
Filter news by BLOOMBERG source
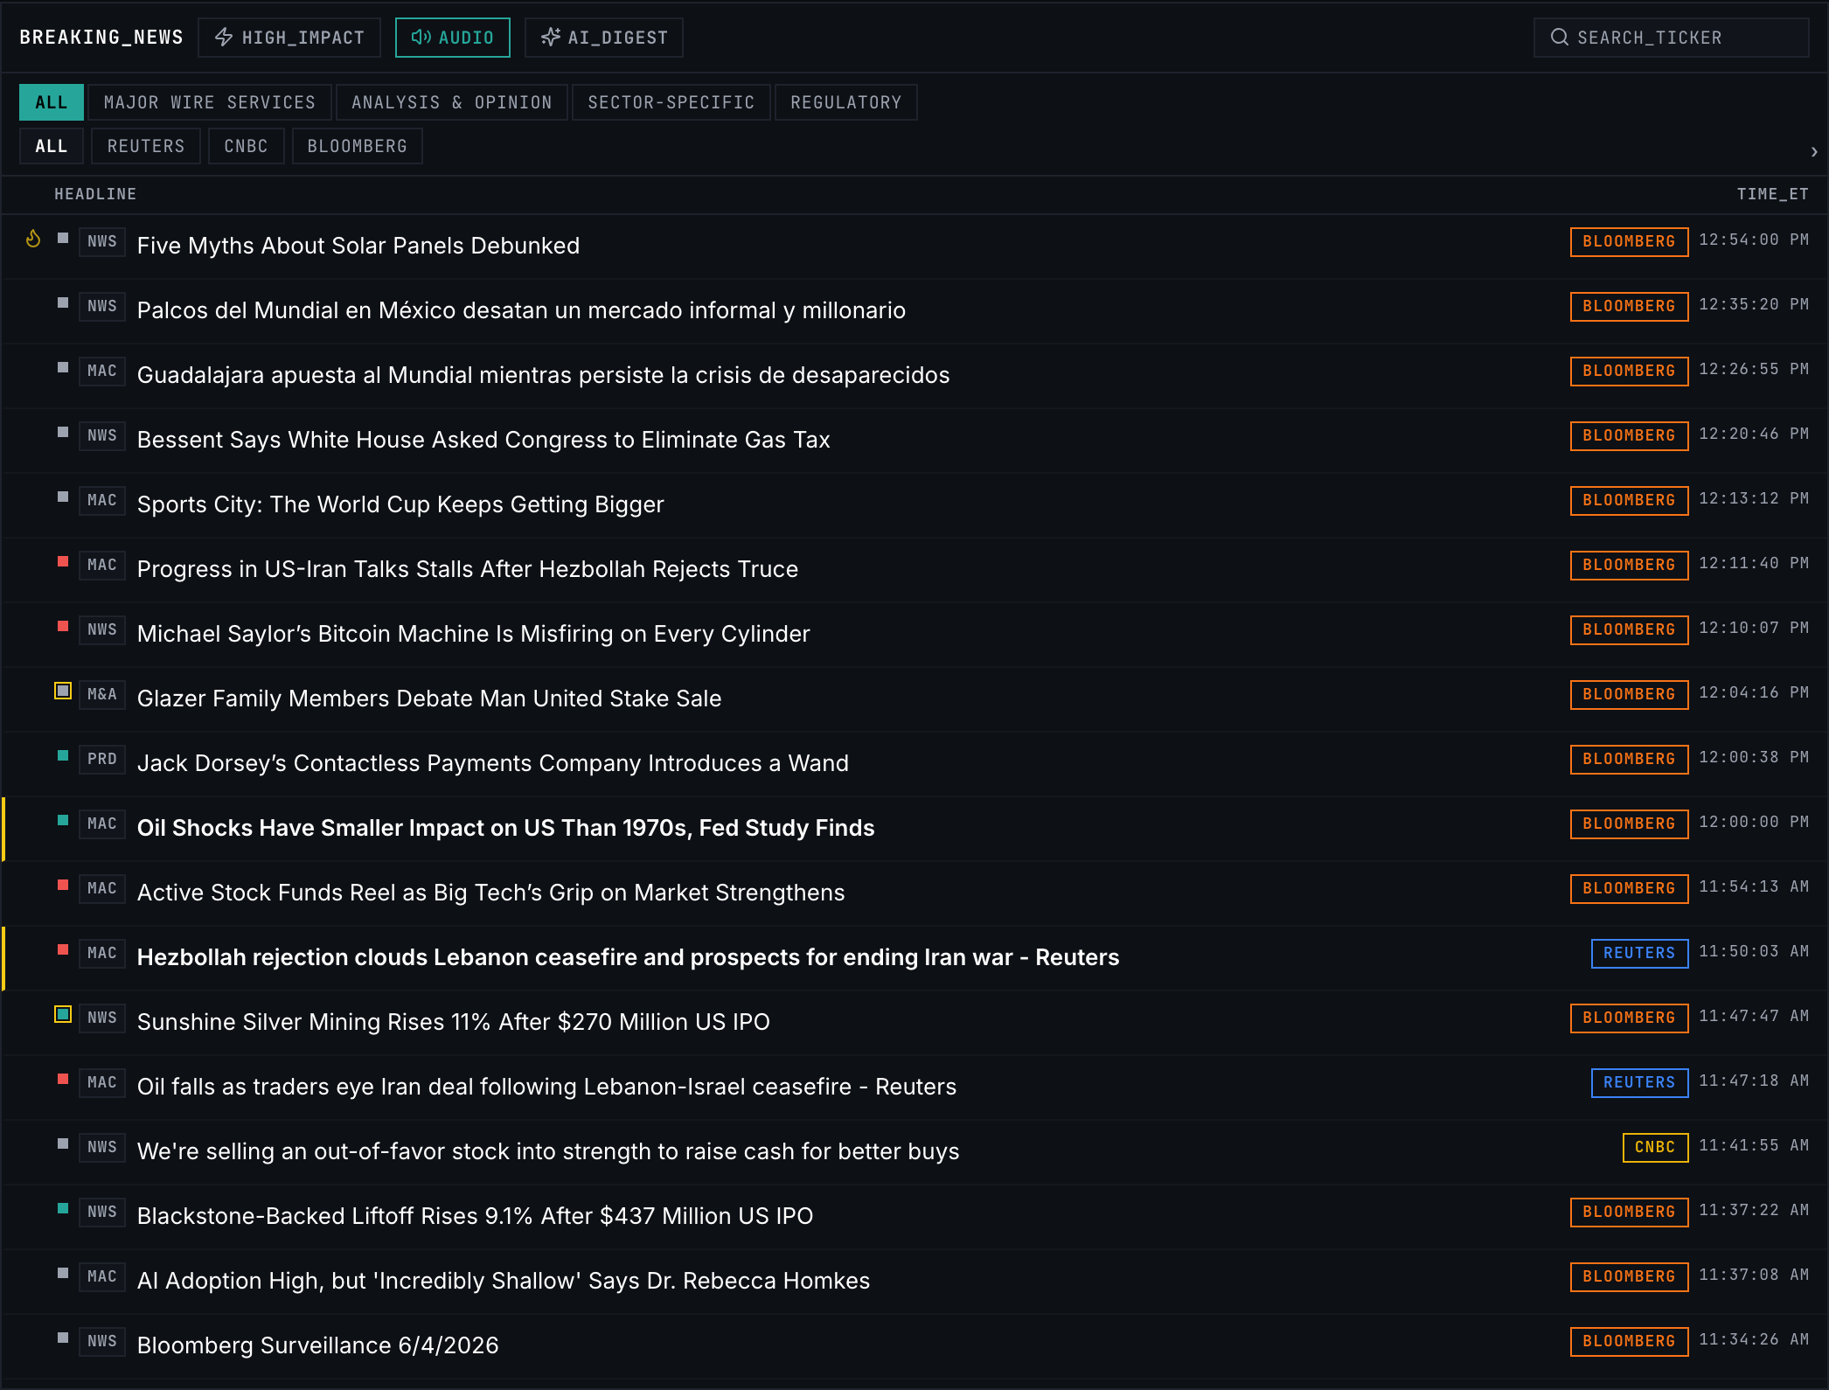pos(358,146)
